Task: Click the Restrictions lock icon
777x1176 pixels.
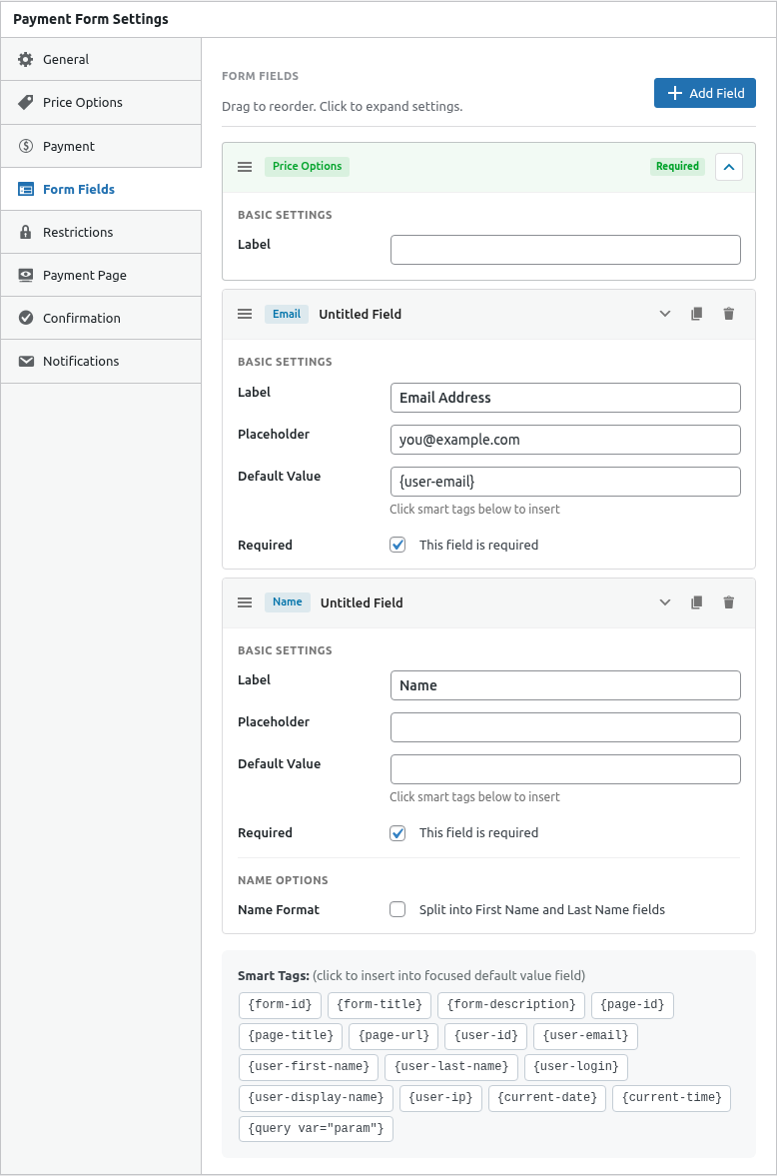Action: pyautogui.click(x=28, y=232)
